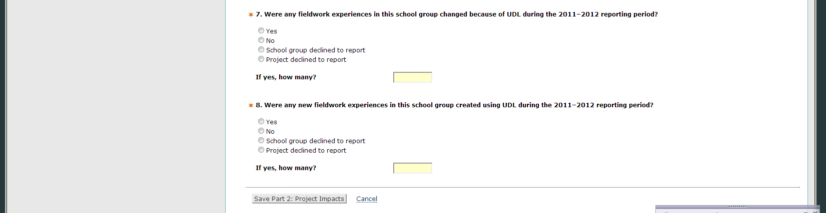The height and width of the screenshot is (213, 826).
Task: Select No for question 7
Action: click(261, 40)
